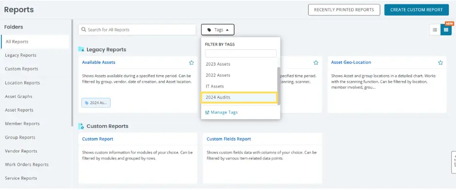Image resolution: width=456 pixels, height=190 pixels.
Task: Open the Available Assets report
Action: [x=98, y=62]
